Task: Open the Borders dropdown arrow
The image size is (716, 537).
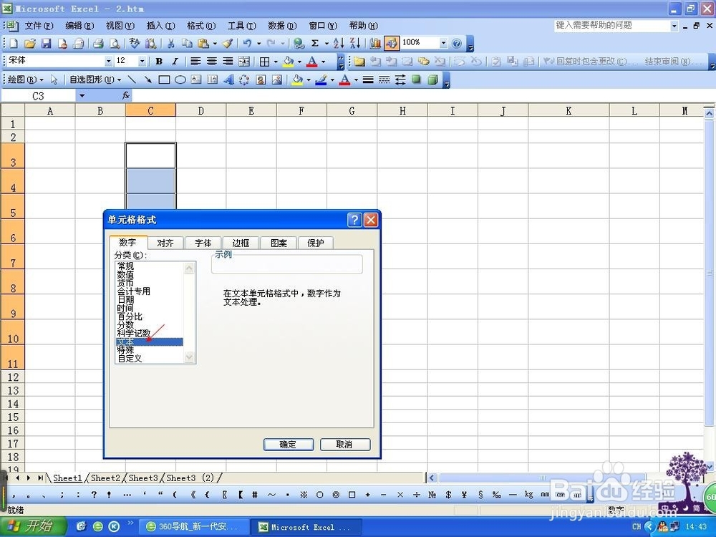Action: pyautogui.click(x=276, y=61)
